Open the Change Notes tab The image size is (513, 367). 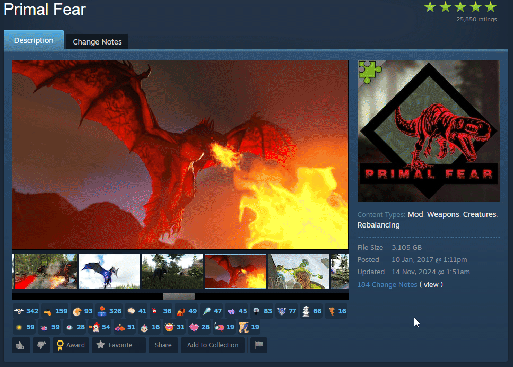click(97, 42)
